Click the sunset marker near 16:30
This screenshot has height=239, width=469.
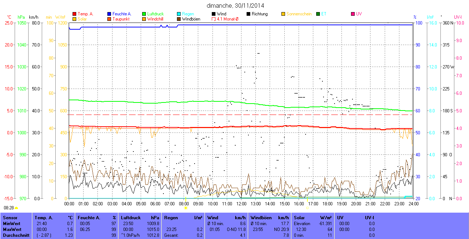307,208
